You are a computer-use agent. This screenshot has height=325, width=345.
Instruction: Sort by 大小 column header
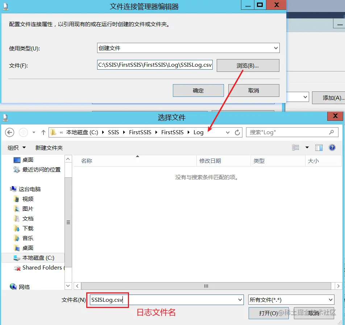[323, 161]
